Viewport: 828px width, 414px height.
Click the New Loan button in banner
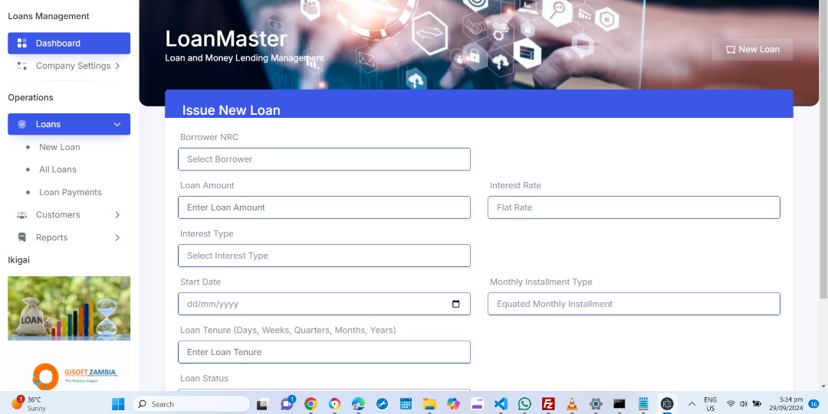pos(752,50)
